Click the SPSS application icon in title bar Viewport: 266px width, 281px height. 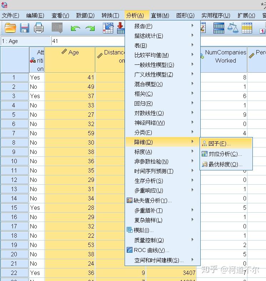[x=4, y=5]
